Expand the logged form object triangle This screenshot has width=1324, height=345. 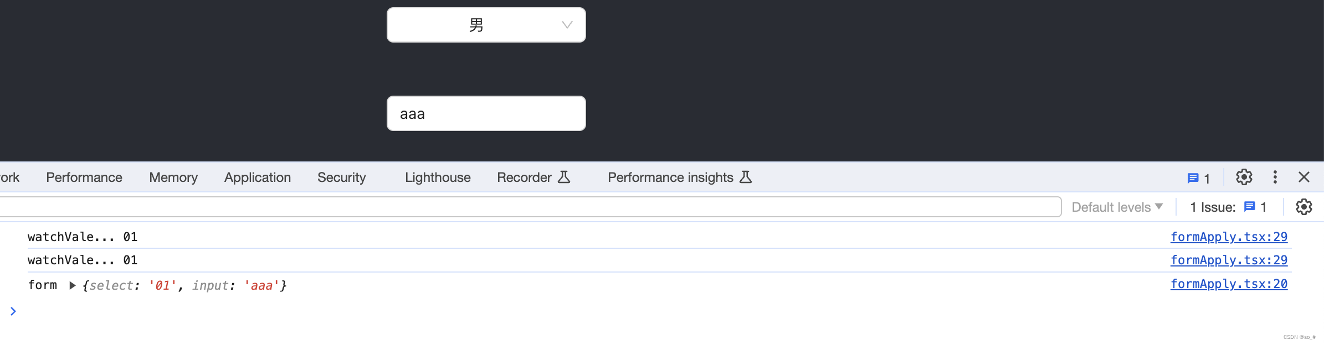pos(72,285)
